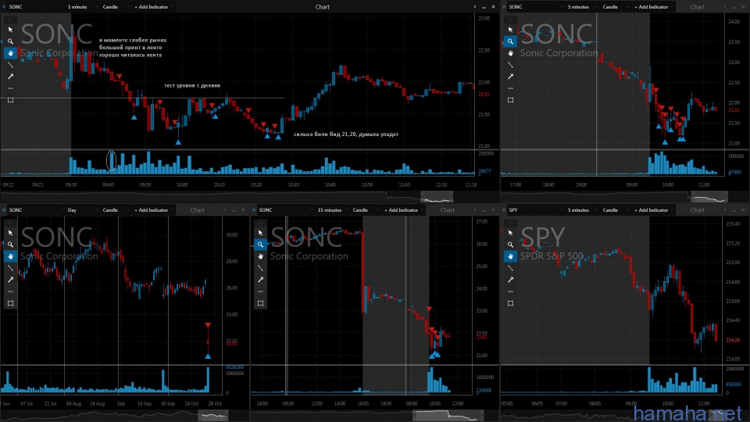
Task: Select rectangle tool in SONC Day chart
Action: tap(10, 303)
